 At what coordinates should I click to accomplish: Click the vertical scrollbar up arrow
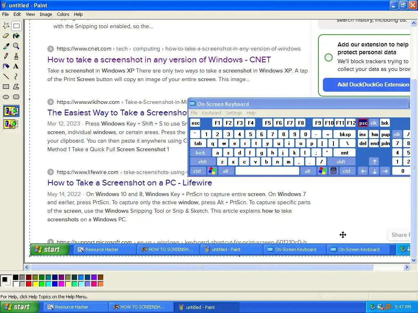[414, 23]
